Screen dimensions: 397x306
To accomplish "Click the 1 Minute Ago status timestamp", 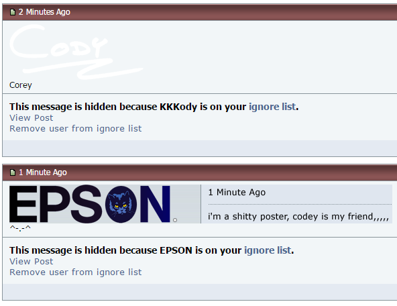I will 237,193.
